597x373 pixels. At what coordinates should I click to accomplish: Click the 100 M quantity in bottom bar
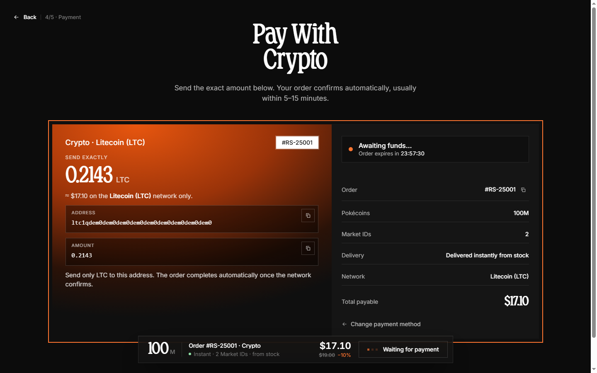(161, 349)
